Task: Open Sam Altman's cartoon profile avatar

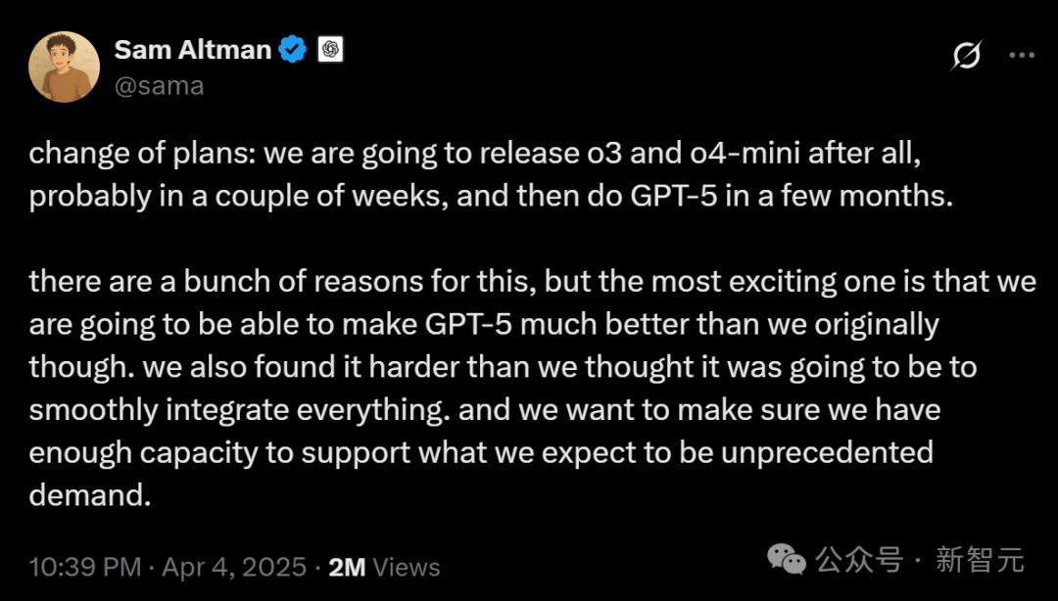Action: coord(64,67)
